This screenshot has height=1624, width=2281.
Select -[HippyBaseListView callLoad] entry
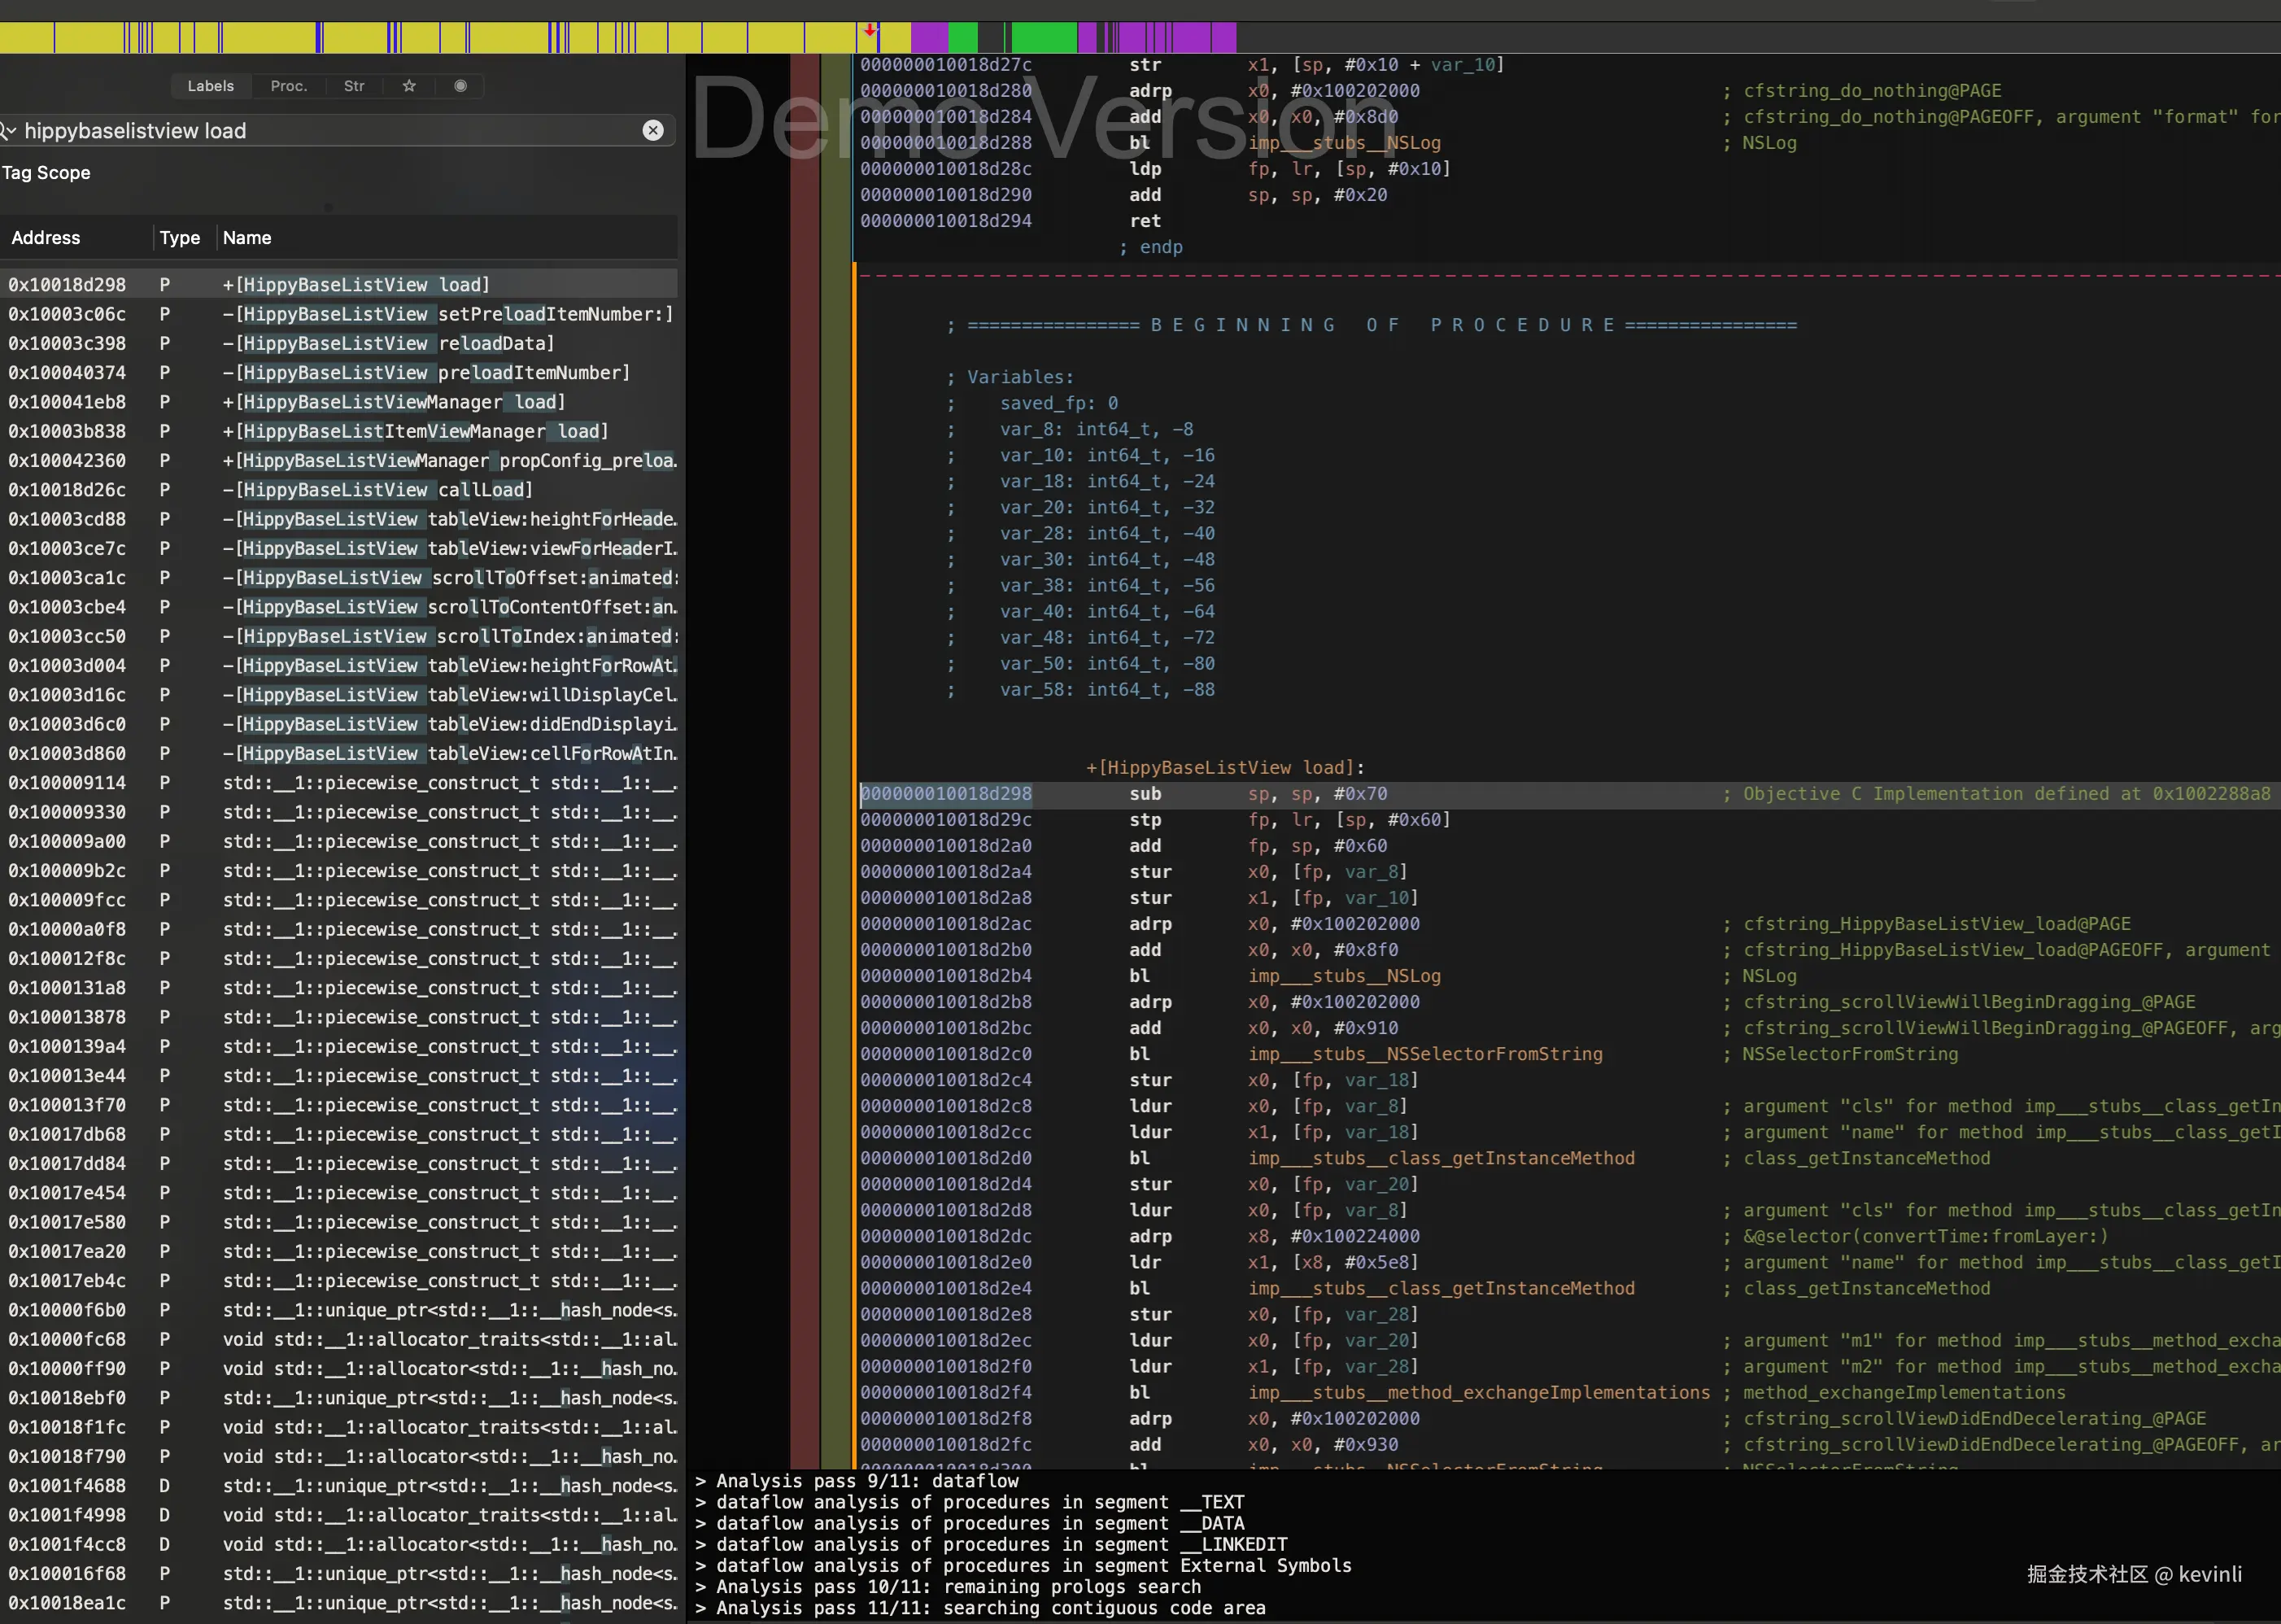tap(377, 490)
